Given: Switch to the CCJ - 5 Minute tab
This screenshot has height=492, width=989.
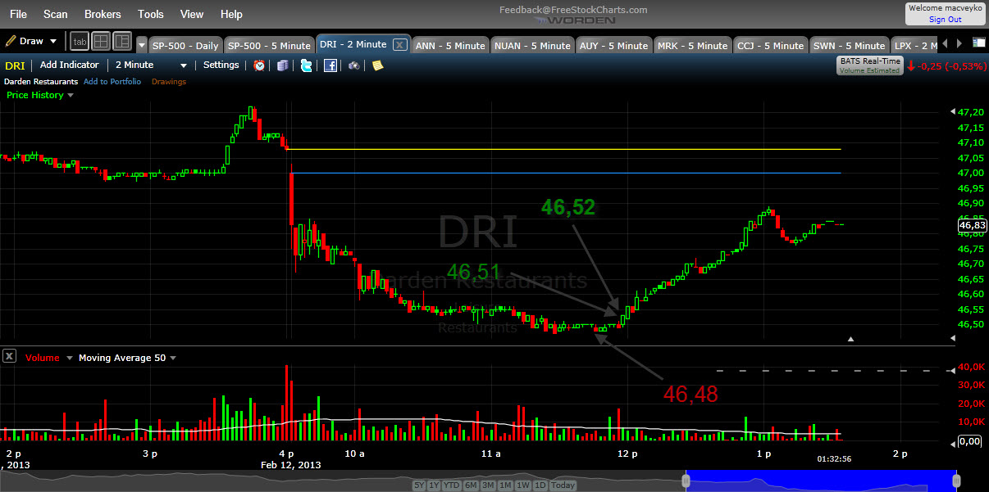Looking at the screenshot, I should [770, 46].
